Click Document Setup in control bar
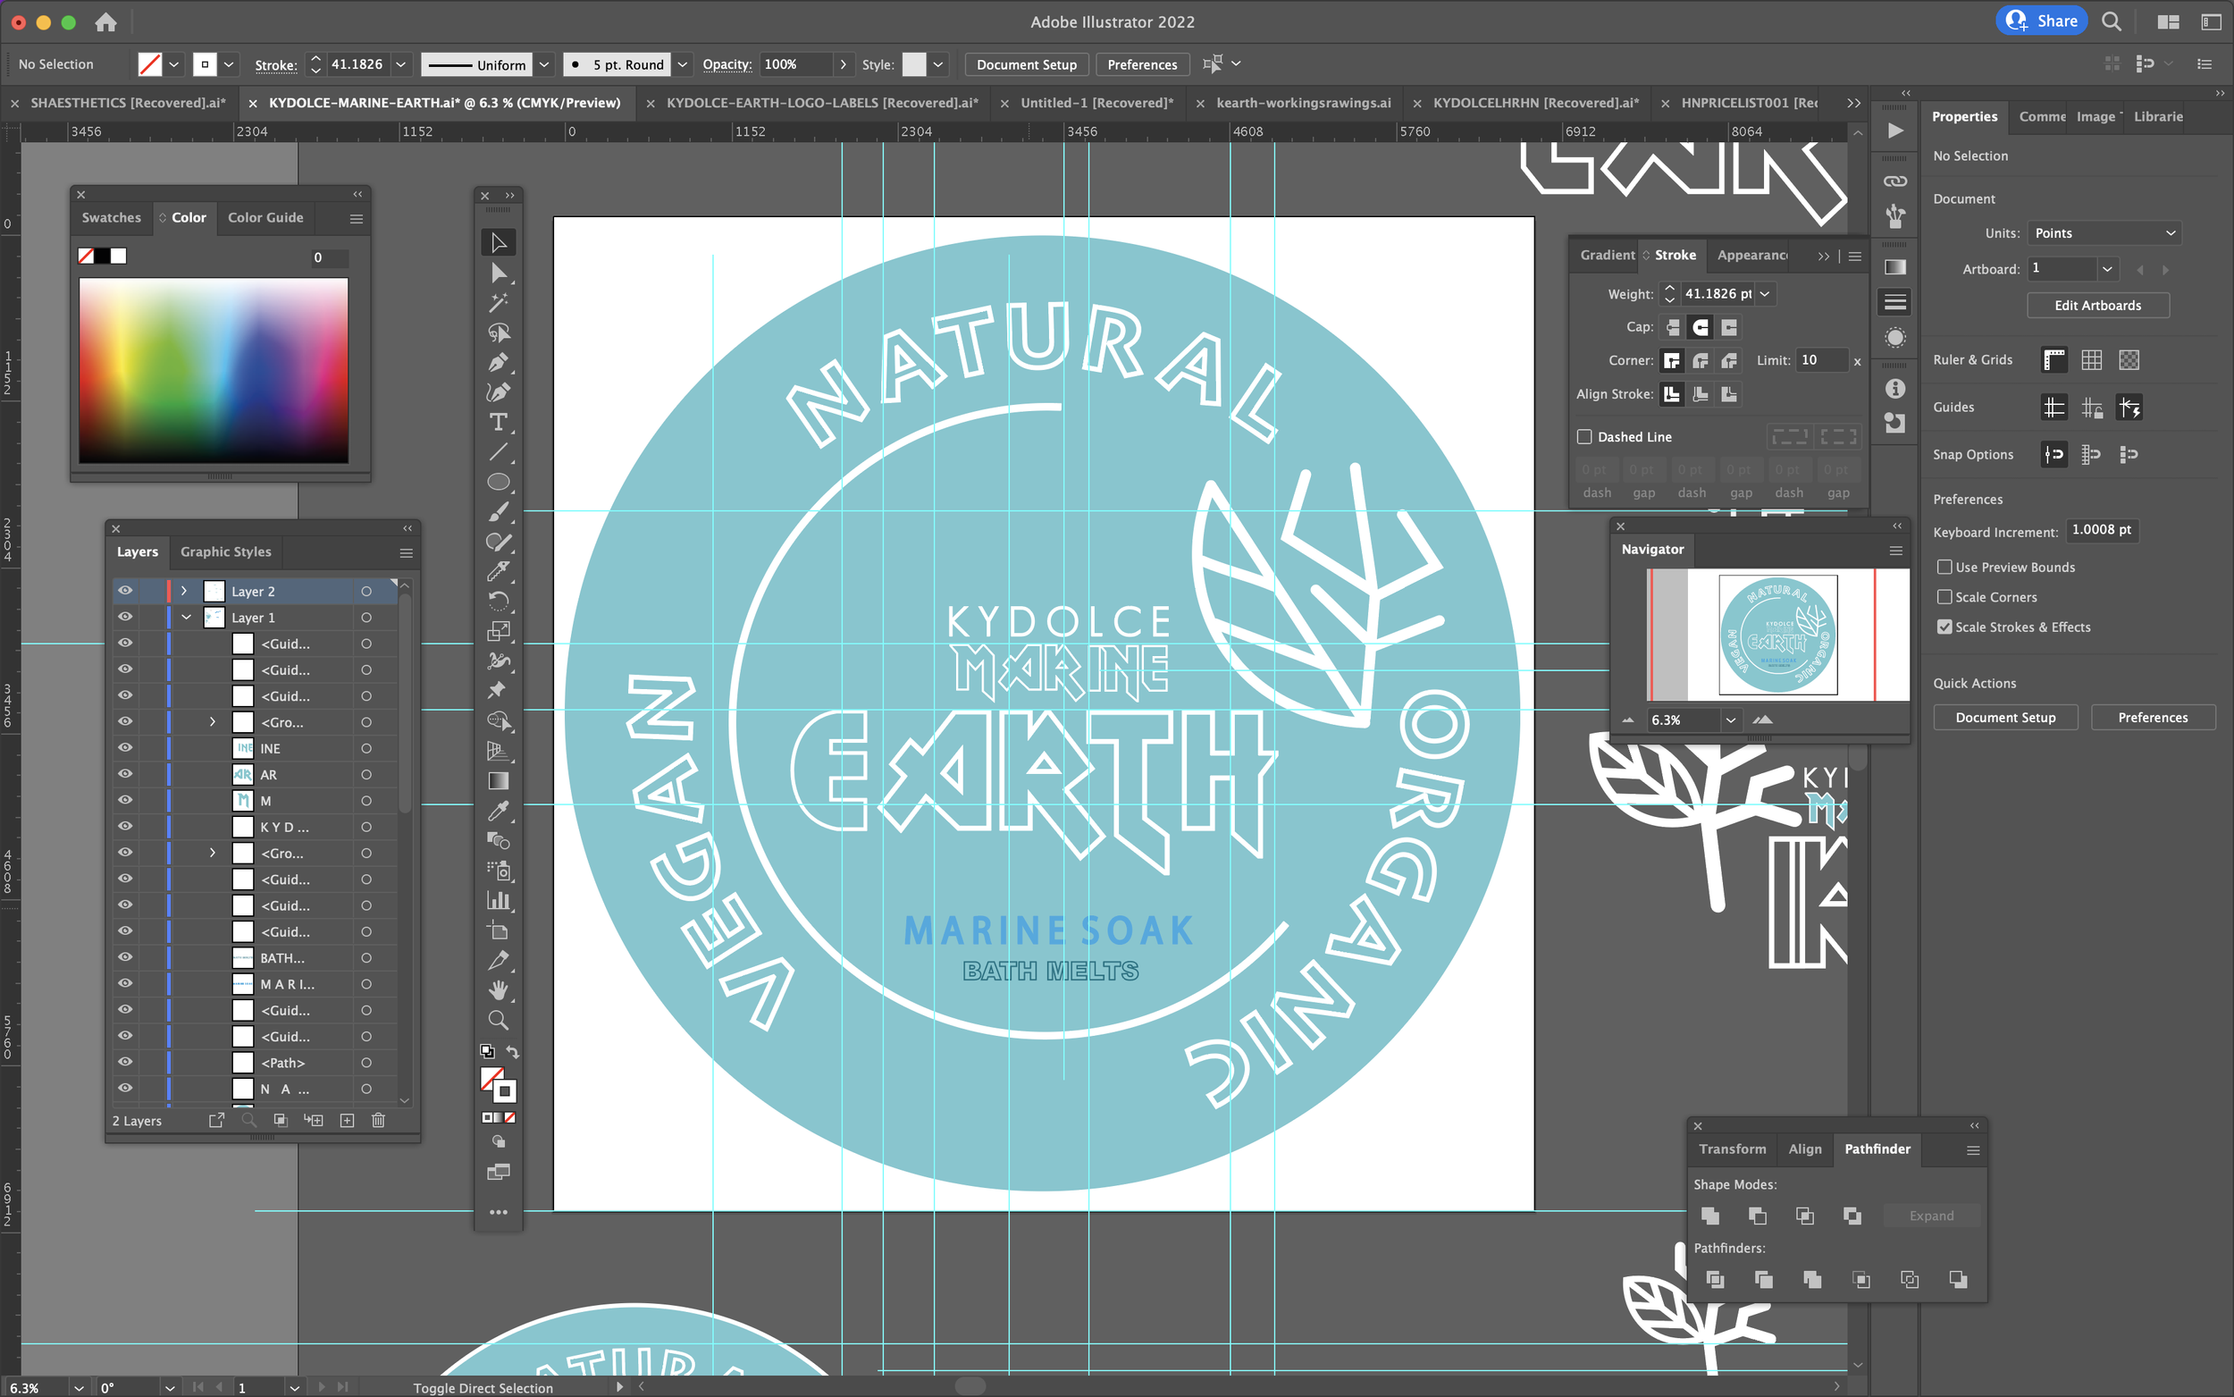Screen dimensions: 2234x1397 pos(1026,64)
